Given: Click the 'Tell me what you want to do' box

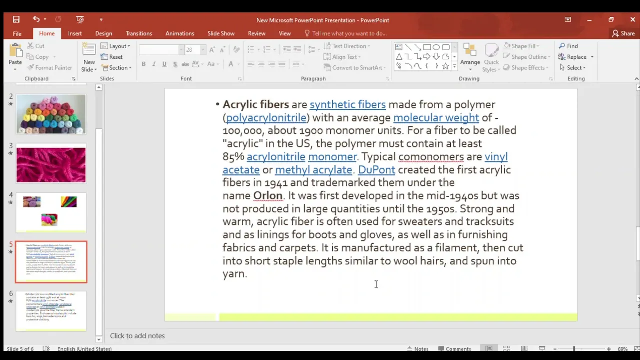Looking at the screenshot, I should click(x=346, y=33).
